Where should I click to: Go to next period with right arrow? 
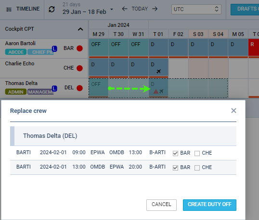click(x=155, y=9)
